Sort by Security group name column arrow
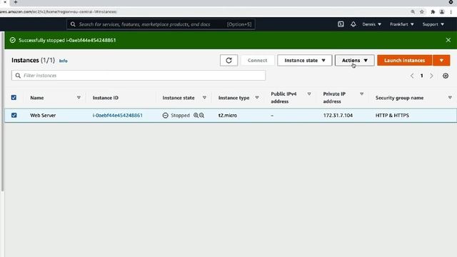This screenshot has width=457, height=257. [x=450, y=98]
